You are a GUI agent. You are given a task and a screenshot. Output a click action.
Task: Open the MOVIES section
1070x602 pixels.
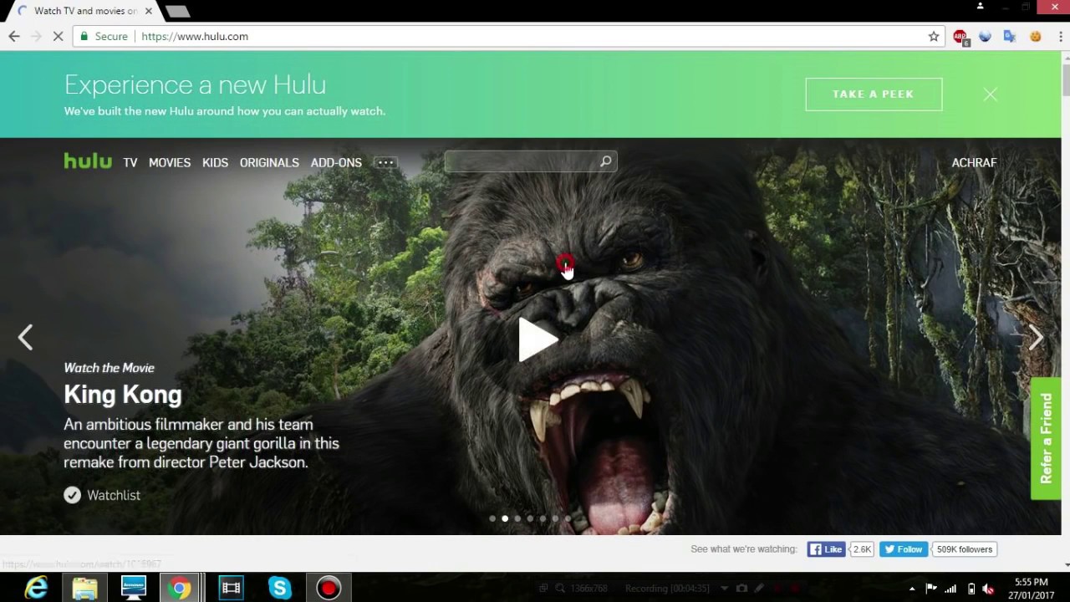pos(170,162)
